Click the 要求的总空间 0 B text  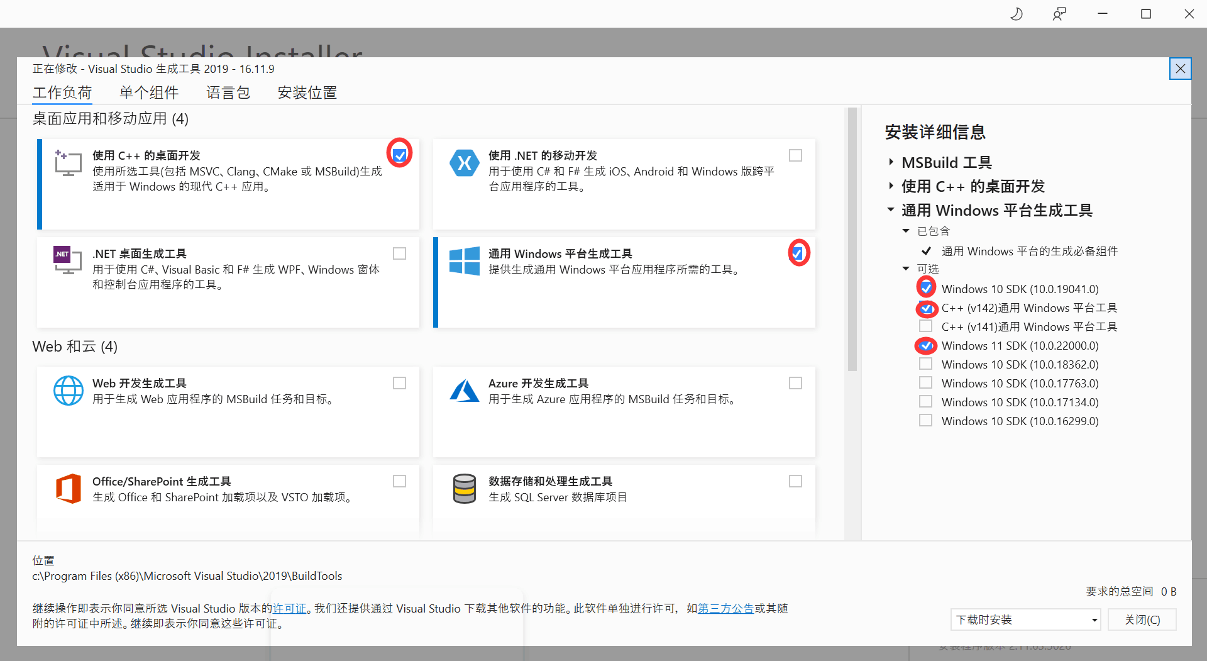1131,591
